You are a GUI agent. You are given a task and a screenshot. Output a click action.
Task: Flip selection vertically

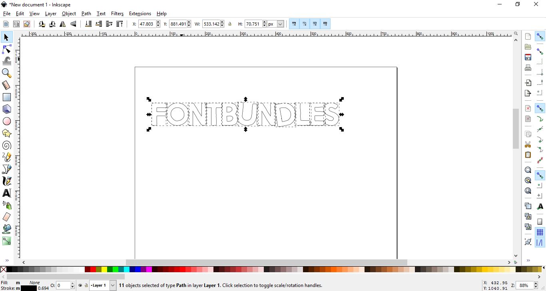tap(73, 24)
